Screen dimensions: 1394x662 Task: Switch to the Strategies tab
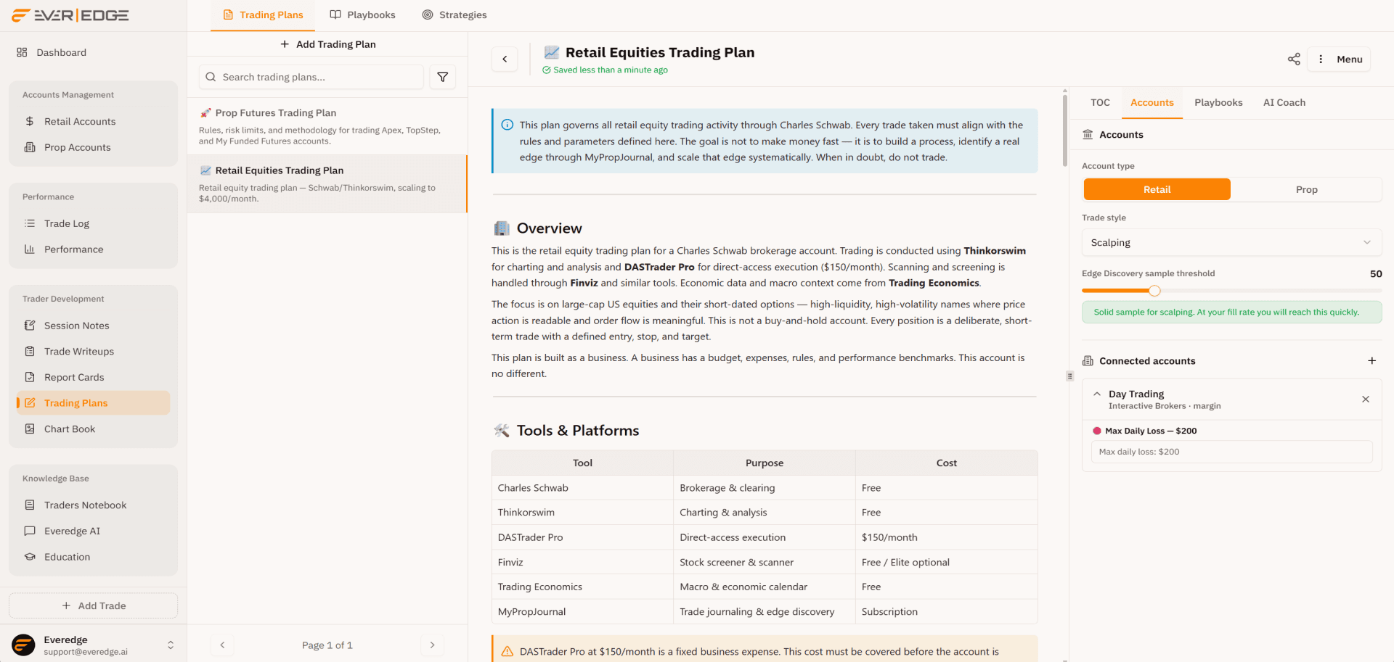(455, 15)
